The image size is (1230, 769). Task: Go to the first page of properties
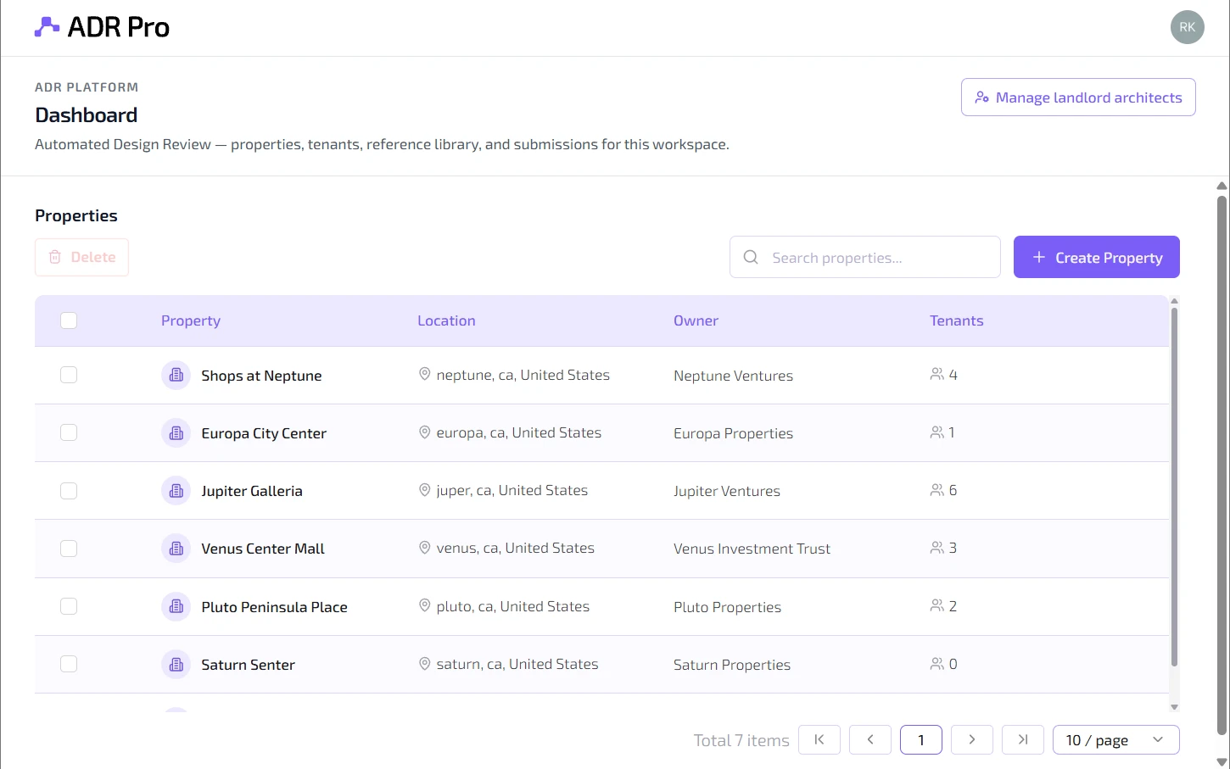[x=819, y=739]
